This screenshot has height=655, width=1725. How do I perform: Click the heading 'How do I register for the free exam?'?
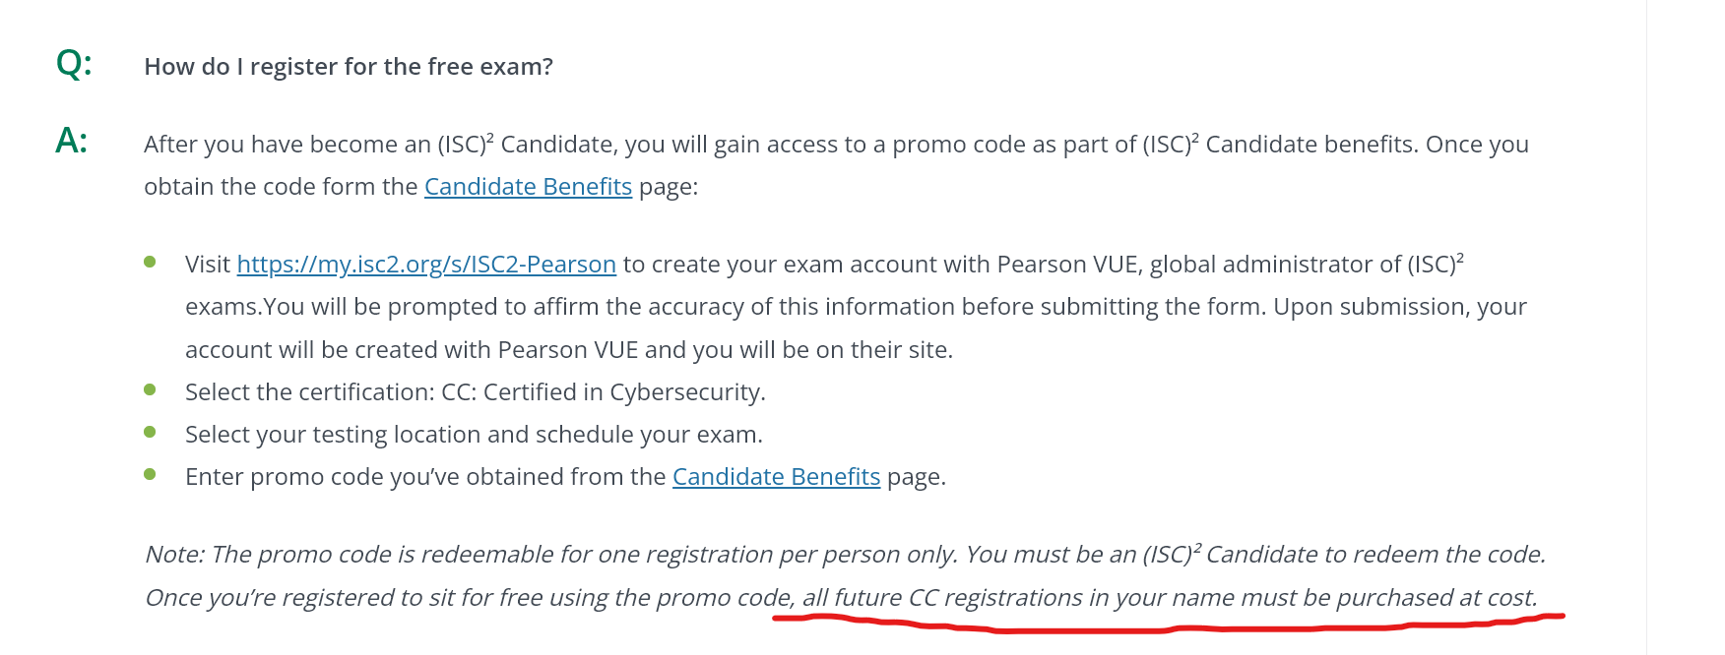tap(349, 66)
